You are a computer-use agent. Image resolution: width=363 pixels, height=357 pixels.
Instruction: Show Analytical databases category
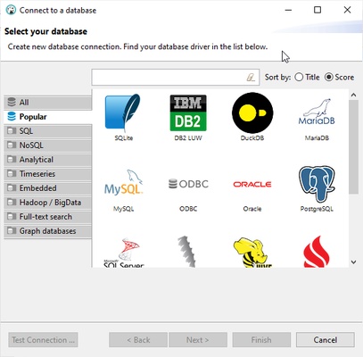tap(48, 160)
